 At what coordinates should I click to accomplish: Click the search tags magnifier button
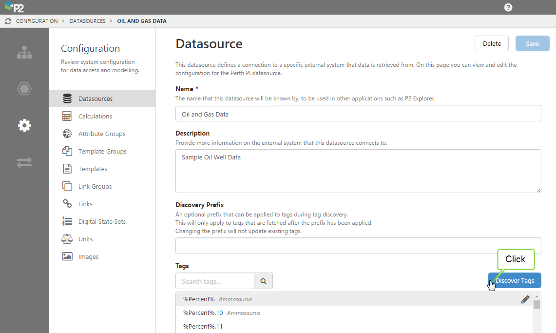[263, 281]
